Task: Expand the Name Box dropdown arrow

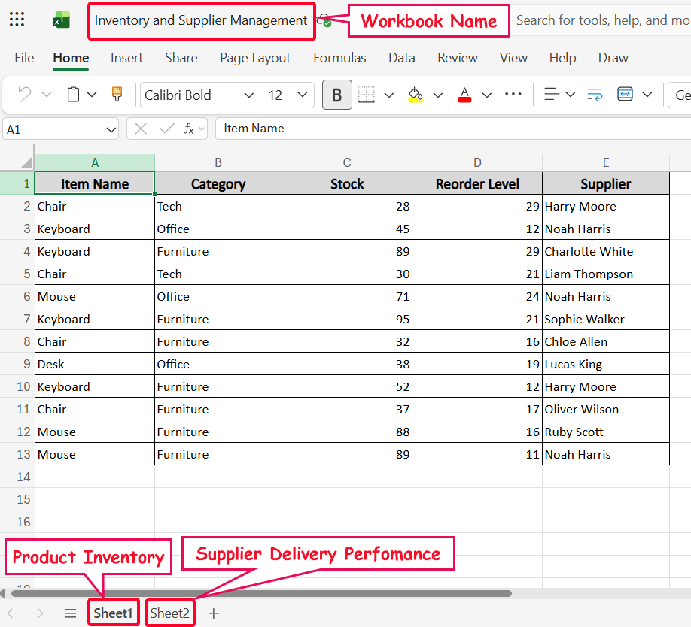Action: (x=111, y=129)
